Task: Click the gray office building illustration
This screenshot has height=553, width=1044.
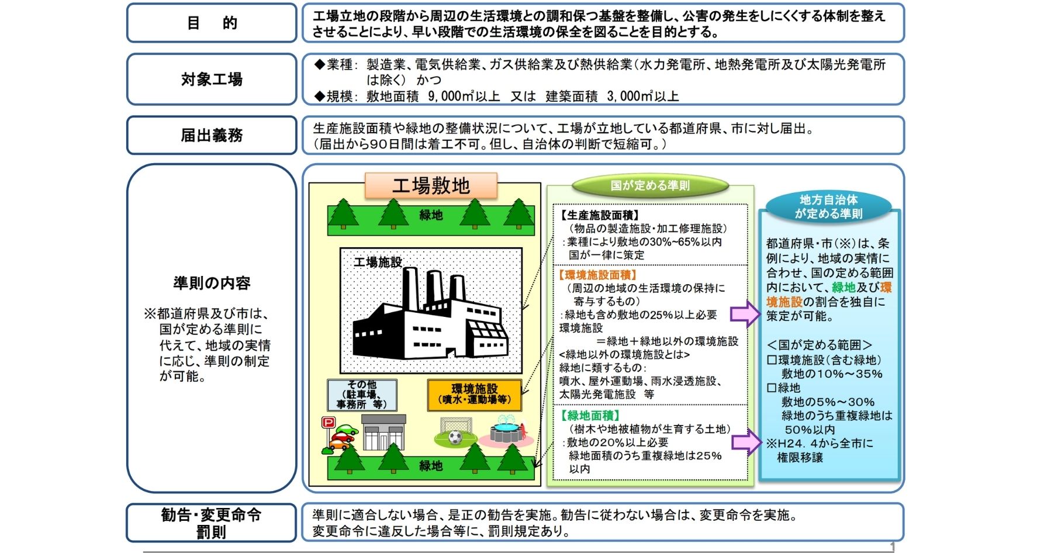Action: tap(383, 433)
